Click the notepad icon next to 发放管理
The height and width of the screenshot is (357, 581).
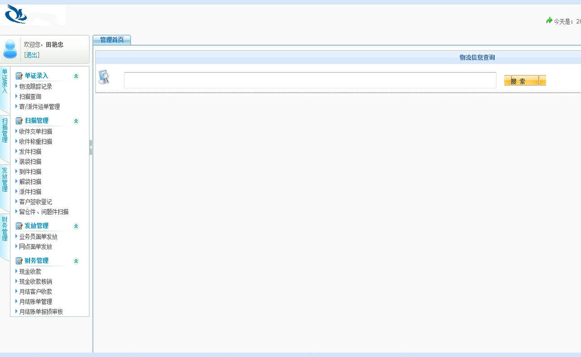19,226
